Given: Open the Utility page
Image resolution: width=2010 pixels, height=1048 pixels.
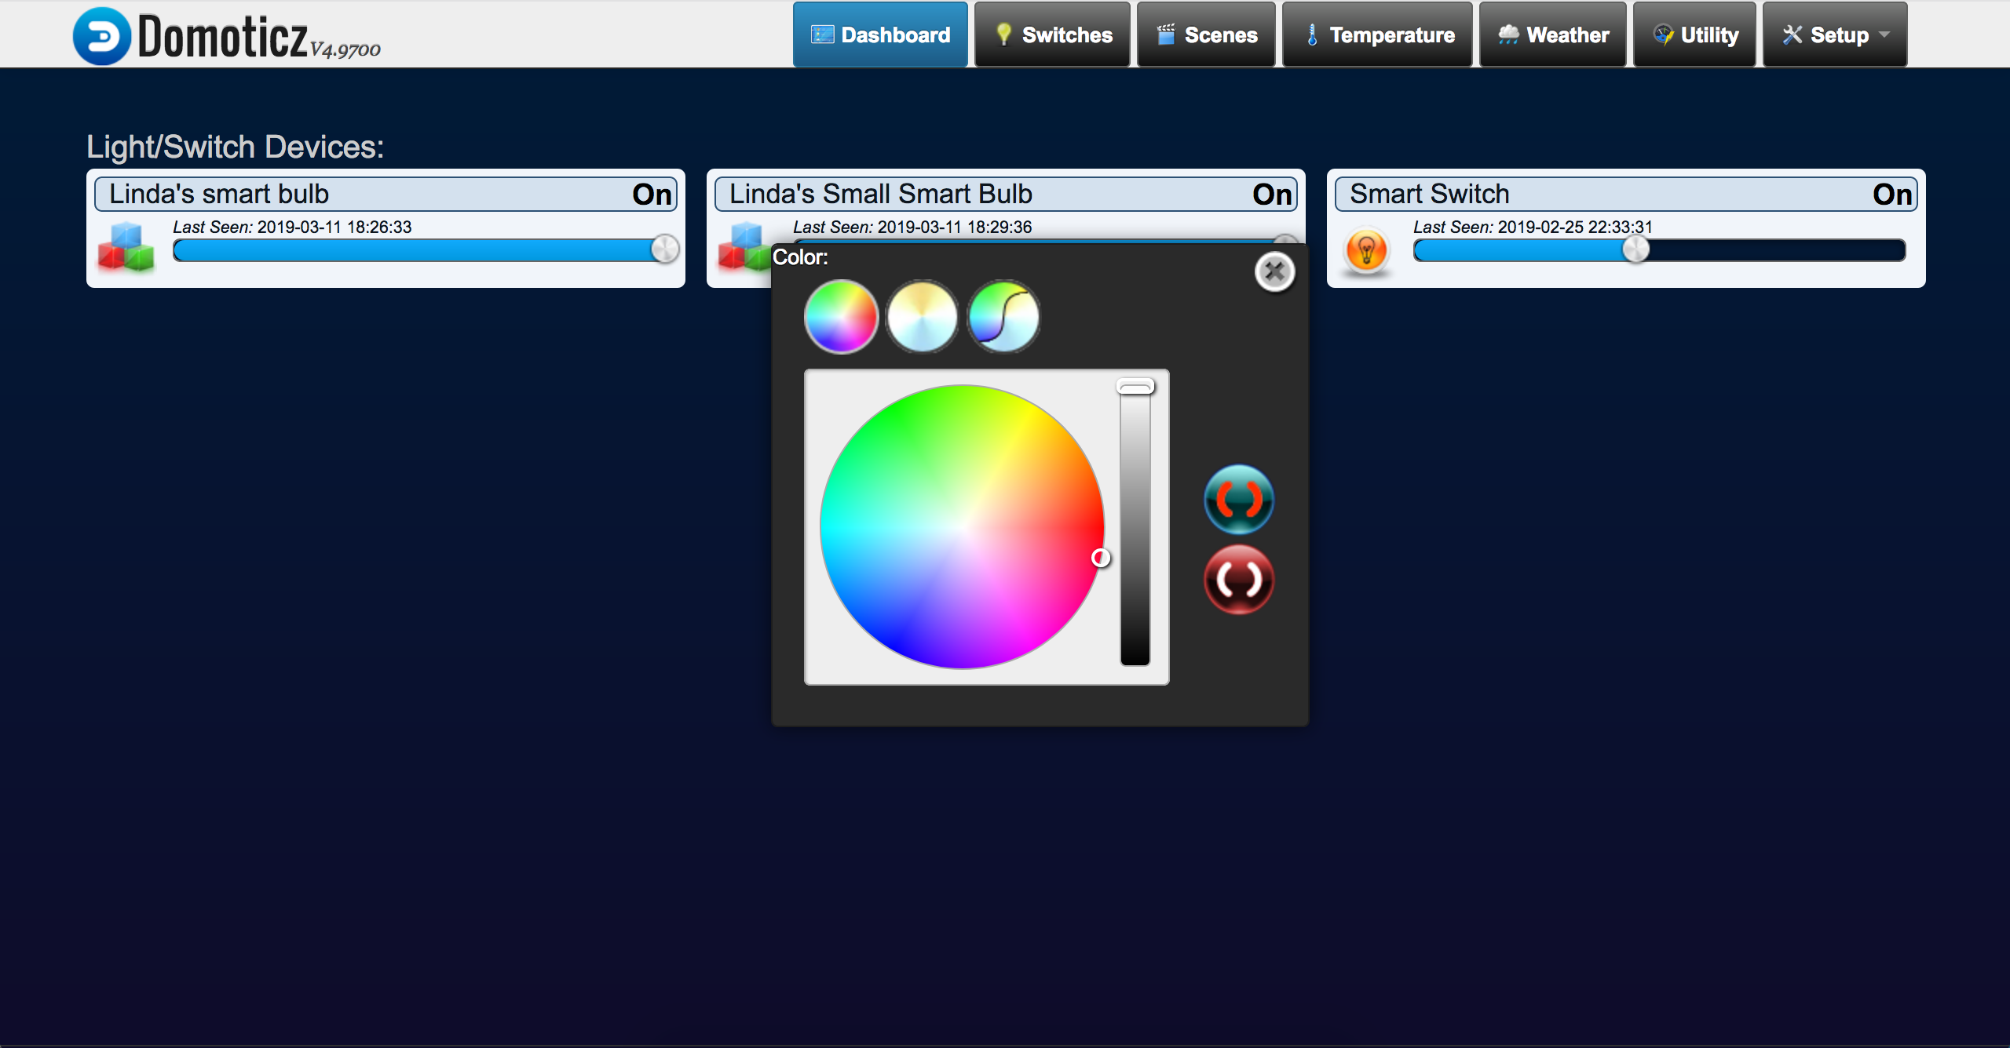Looking at the screenshot, I should coord(1694,35).
